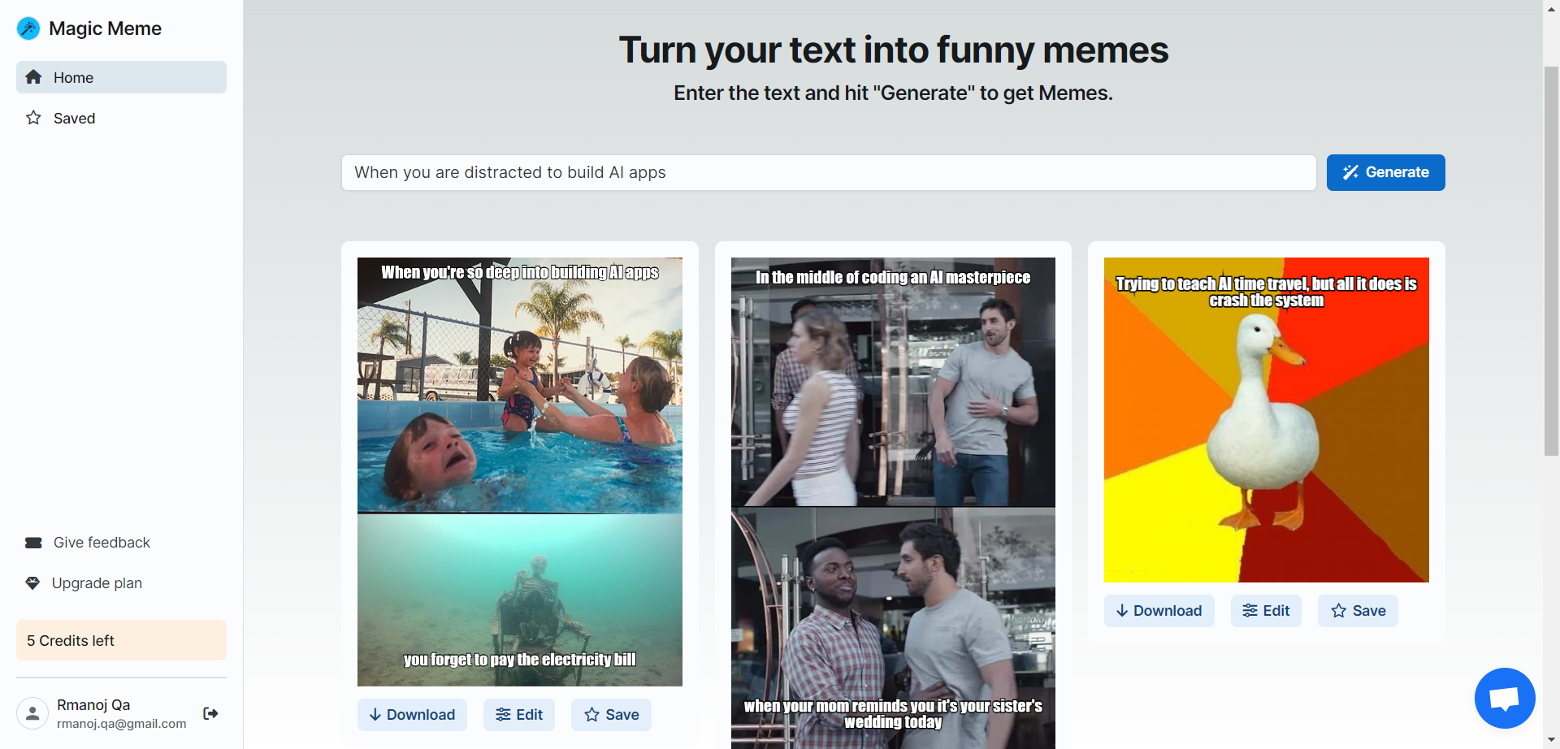Viewport: 1560px width, 749px height.
Task: Click the magic wand icon on Generate
Action: pos(1350,172)
